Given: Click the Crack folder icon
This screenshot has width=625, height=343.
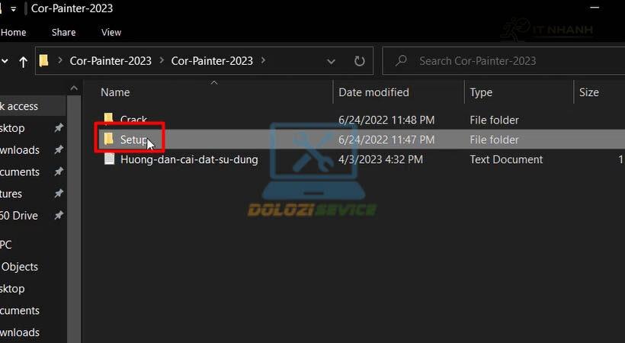Looking at the screenshot, I should tap(108, 120).
